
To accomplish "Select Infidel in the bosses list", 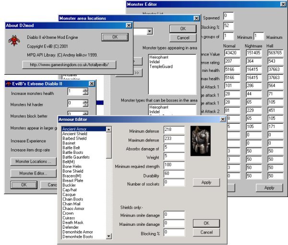I will [155, 112].
